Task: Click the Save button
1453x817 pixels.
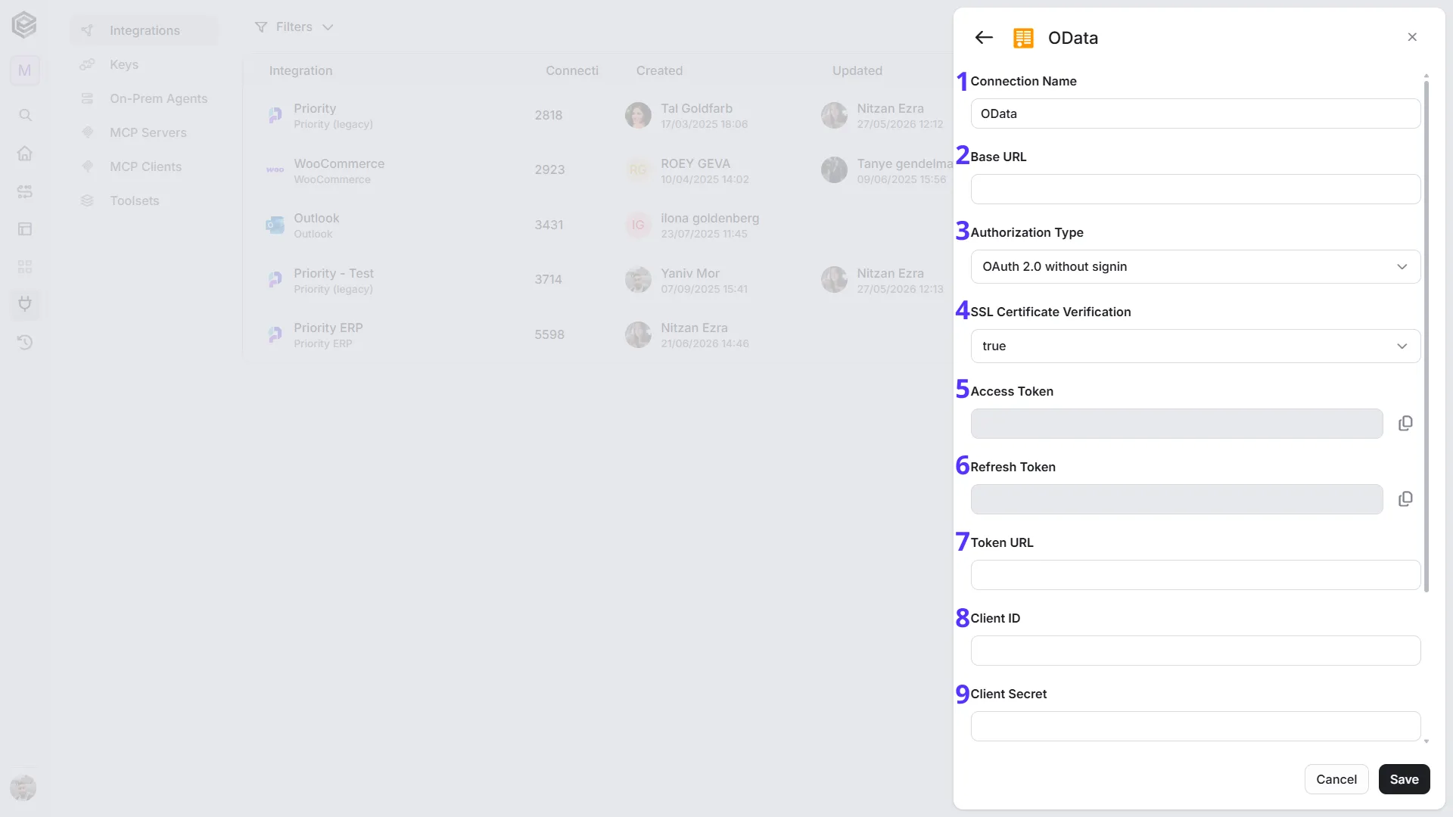Action: pos(1404,779)
